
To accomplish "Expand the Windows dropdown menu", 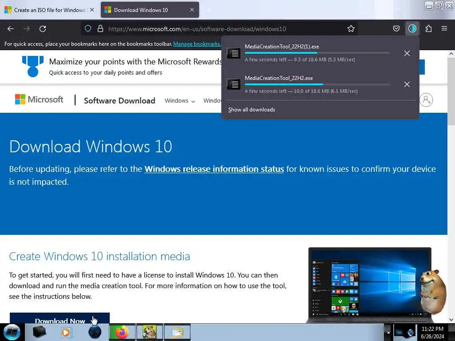I will [x=180, y=101].
